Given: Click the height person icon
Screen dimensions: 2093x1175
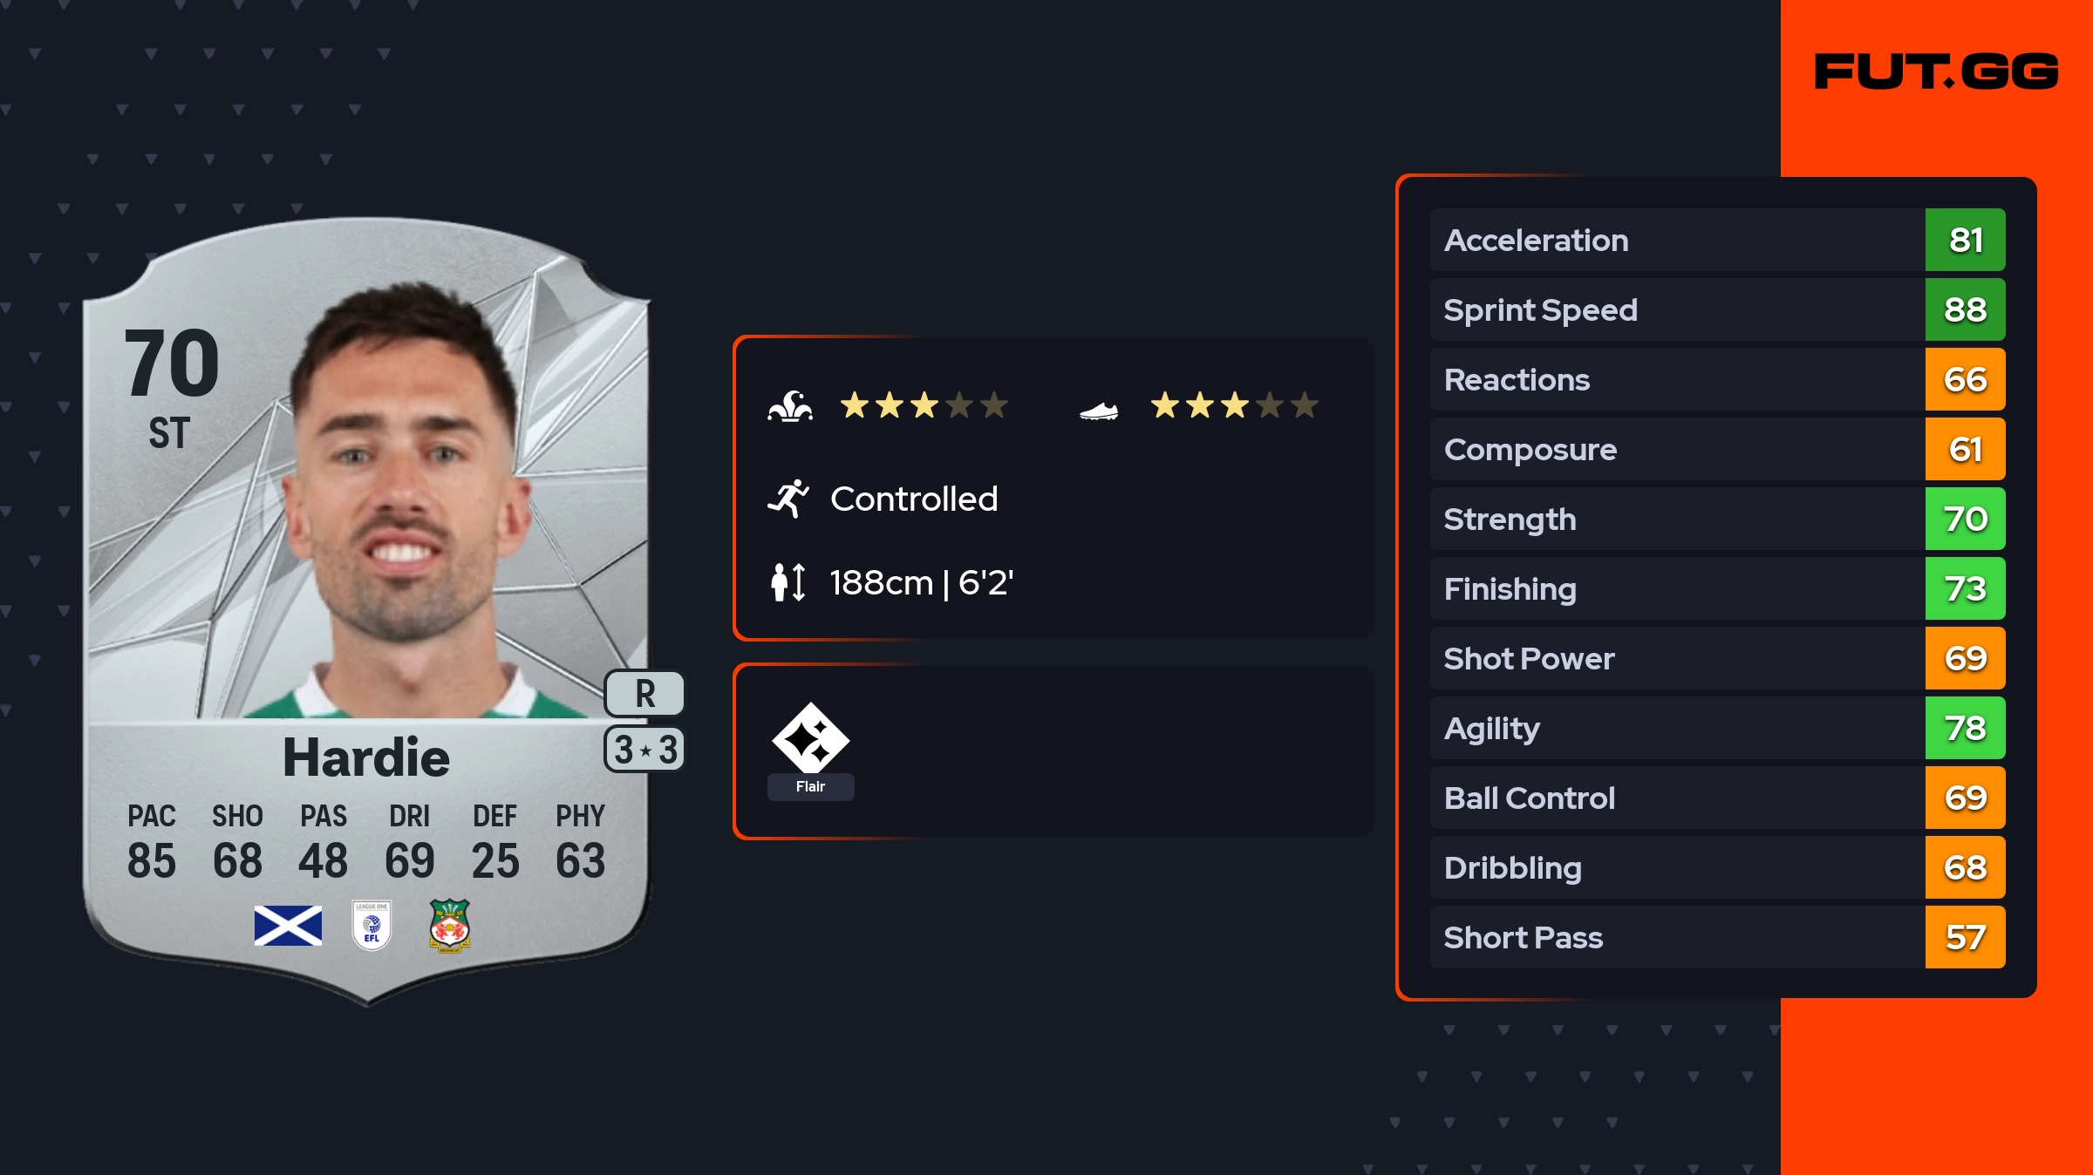Looking at the screenshot, I should pos(788,582).
